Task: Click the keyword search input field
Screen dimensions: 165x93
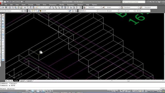Action: click(134, 2)
